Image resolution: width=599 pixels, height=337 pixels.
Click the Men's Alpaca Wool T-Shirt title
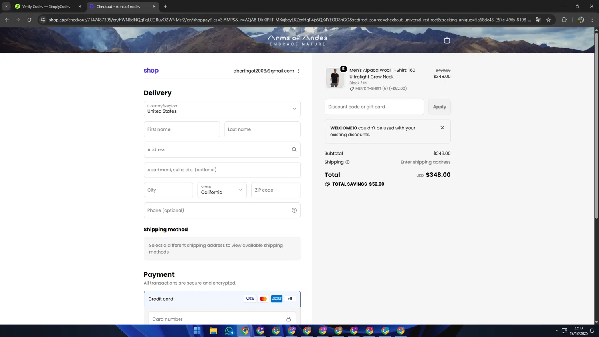click(382, 73)
